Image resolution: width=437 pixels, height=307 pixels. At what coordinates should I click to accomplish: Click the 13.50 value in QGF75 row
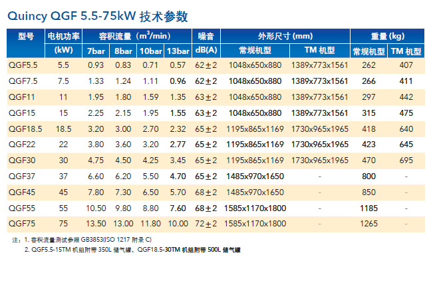[x=96, y=224]
